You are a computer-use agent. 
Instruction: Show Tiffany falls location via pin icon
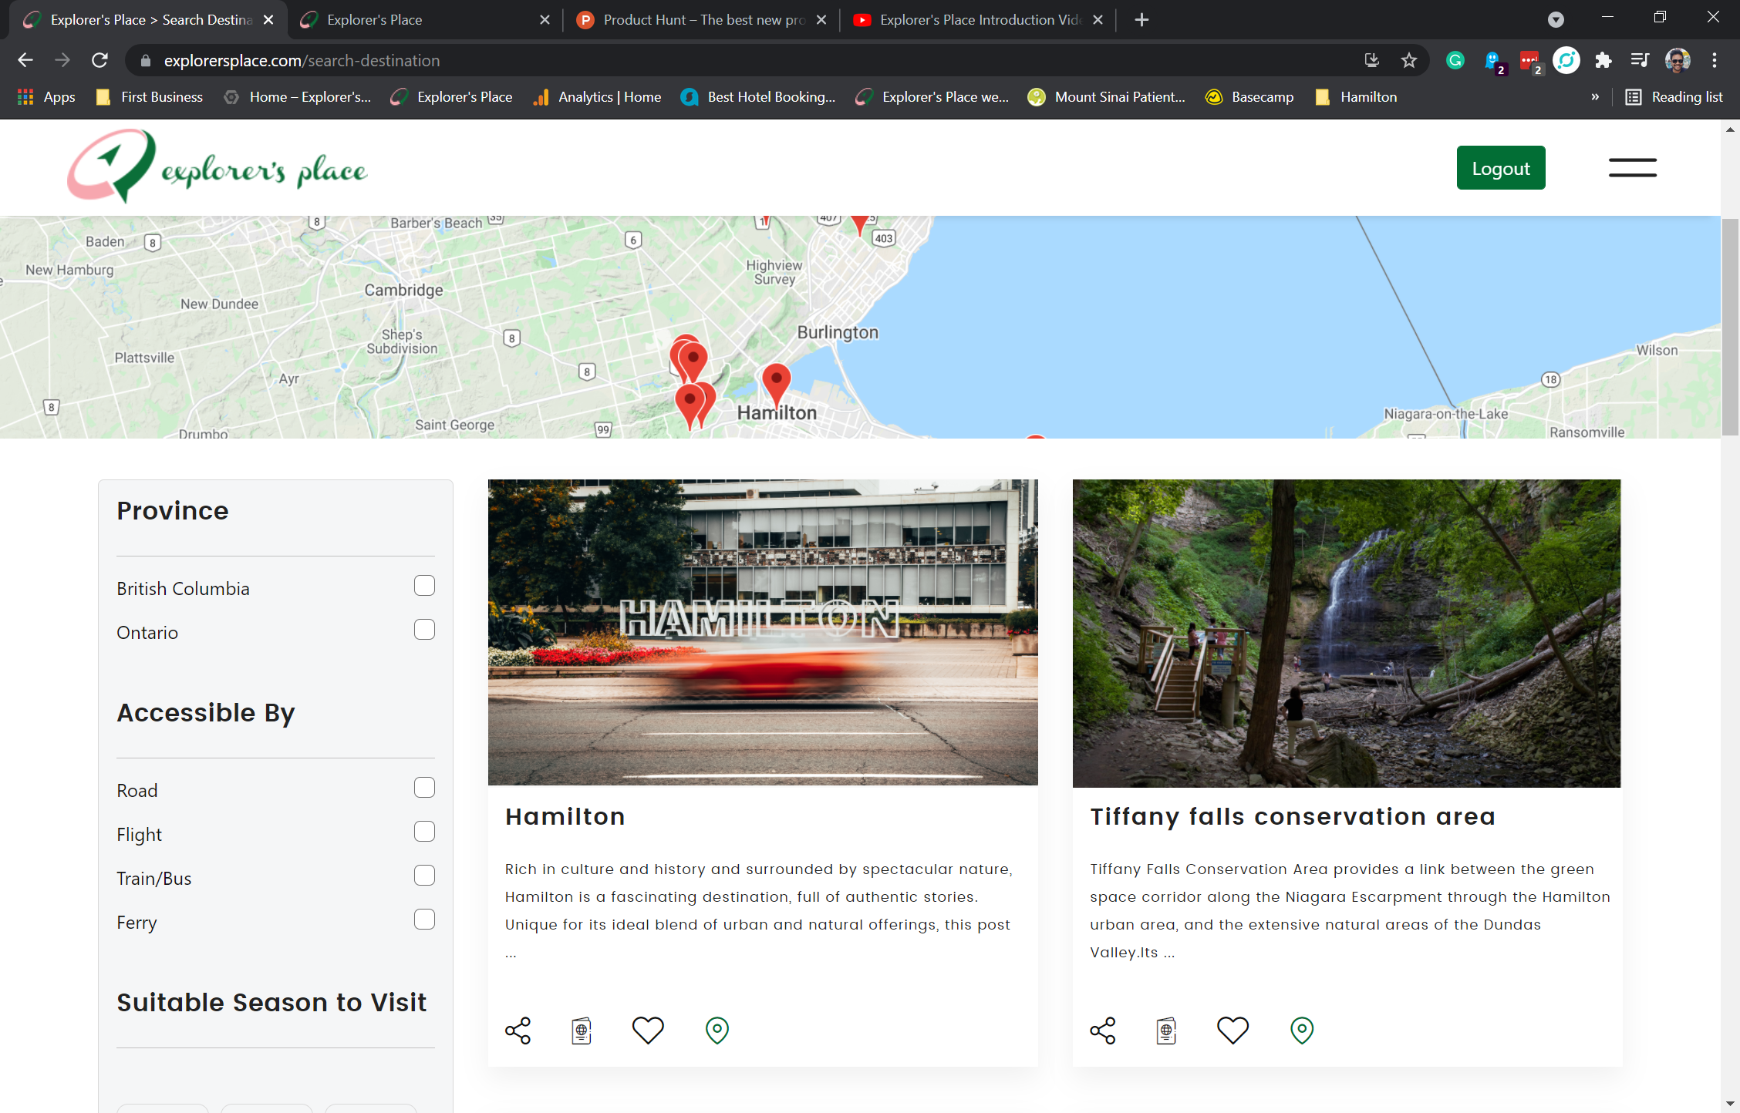pyautogui.click(x=1301, y=1031)
